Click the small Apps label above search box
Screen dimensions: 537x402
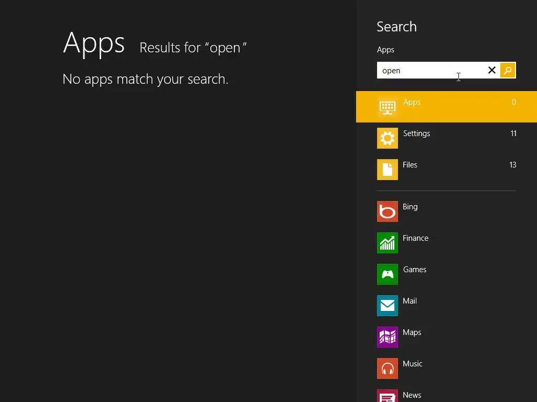click(x=385, y=50)
